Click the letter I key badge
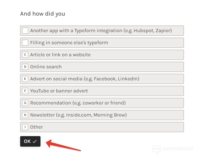 [25, 127]
